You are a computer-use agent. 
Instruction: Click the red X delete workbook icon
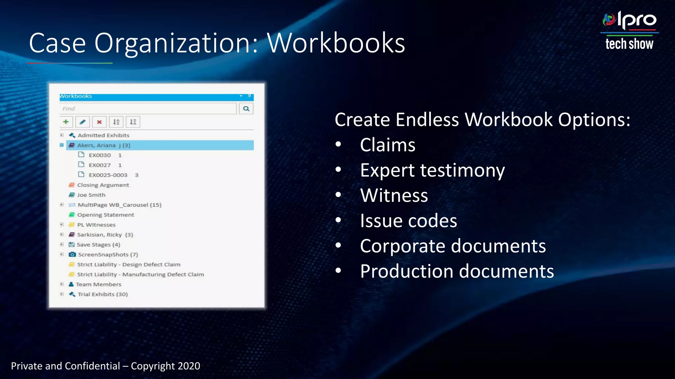(x=99, y=122)
